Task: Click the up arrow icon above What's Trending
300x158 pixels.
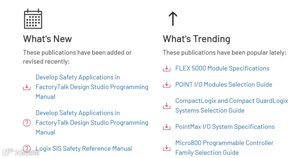Action: [173, 19]
